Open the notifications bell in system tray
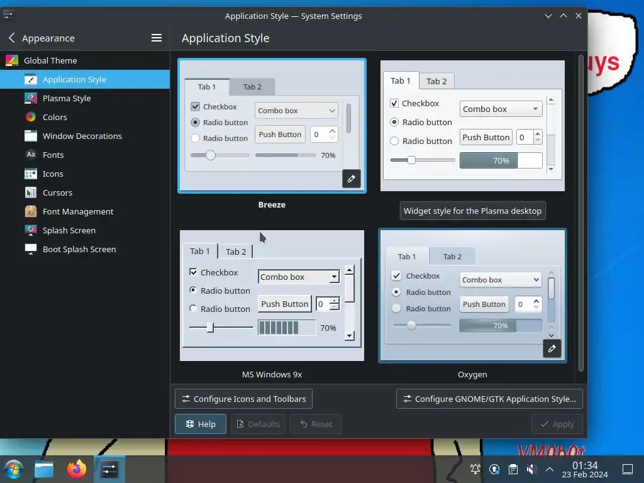Screen dimensions: 644x483 (475, 469)
